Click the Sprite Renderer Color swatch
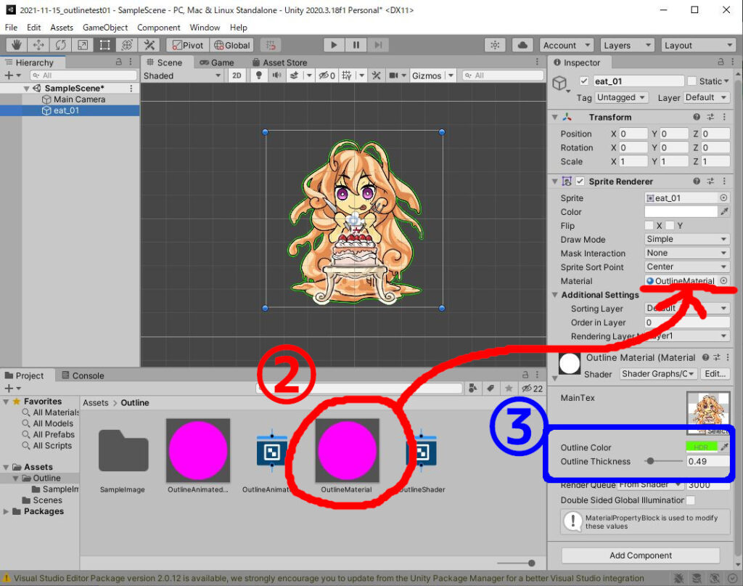Image resolution: width=743 pixels, height=586 pixels. point(681,212)
